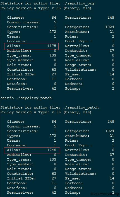Click the highlighted Allow value 1248

pyautogui.click(x=52, y=150)
